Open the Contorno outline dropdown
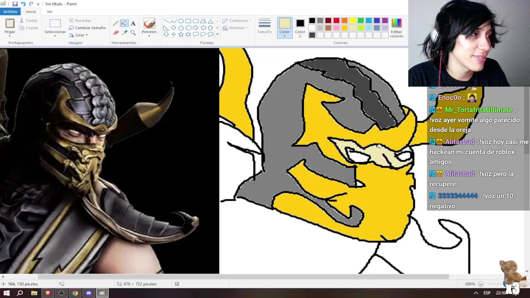This screenshot has height=298, width=530. coord(237,20)
